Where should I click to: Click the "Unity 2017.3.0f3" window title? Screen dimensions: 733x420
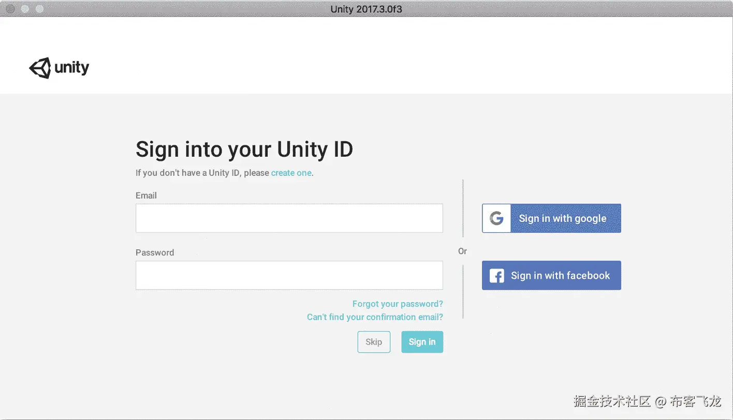pyautogui.click(x=366, y=9)
